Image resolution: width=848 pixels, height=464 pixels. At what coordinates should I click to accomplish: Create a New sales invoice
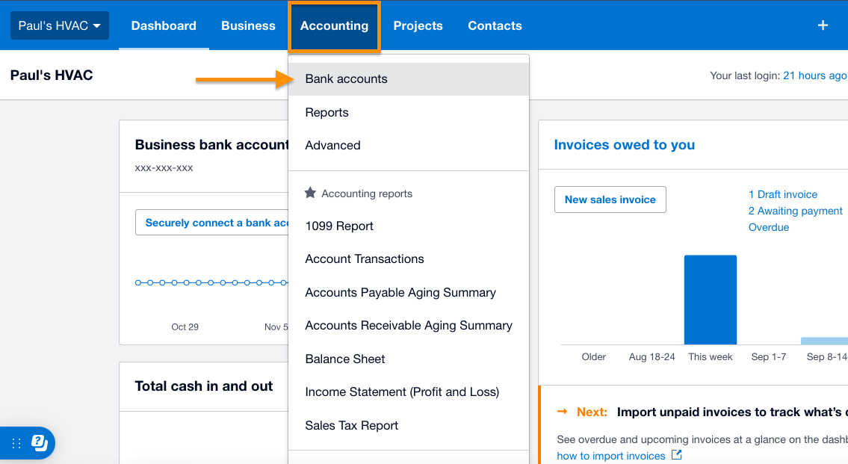[610, 199]
